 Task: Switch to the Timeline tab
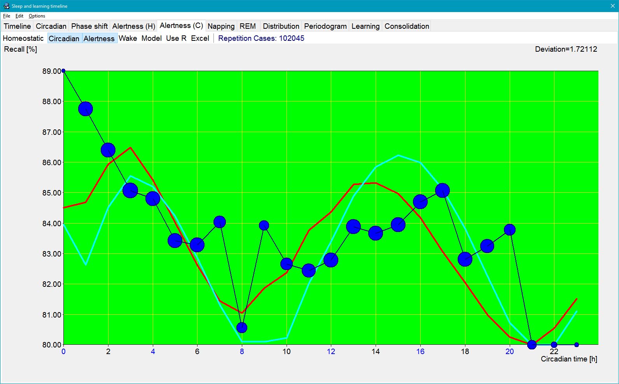click(x=17, y=26)
